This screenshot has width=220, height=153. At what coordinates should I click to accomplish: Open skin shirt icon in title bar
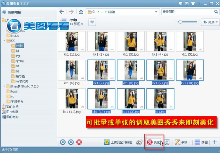(x=193, y=3)
